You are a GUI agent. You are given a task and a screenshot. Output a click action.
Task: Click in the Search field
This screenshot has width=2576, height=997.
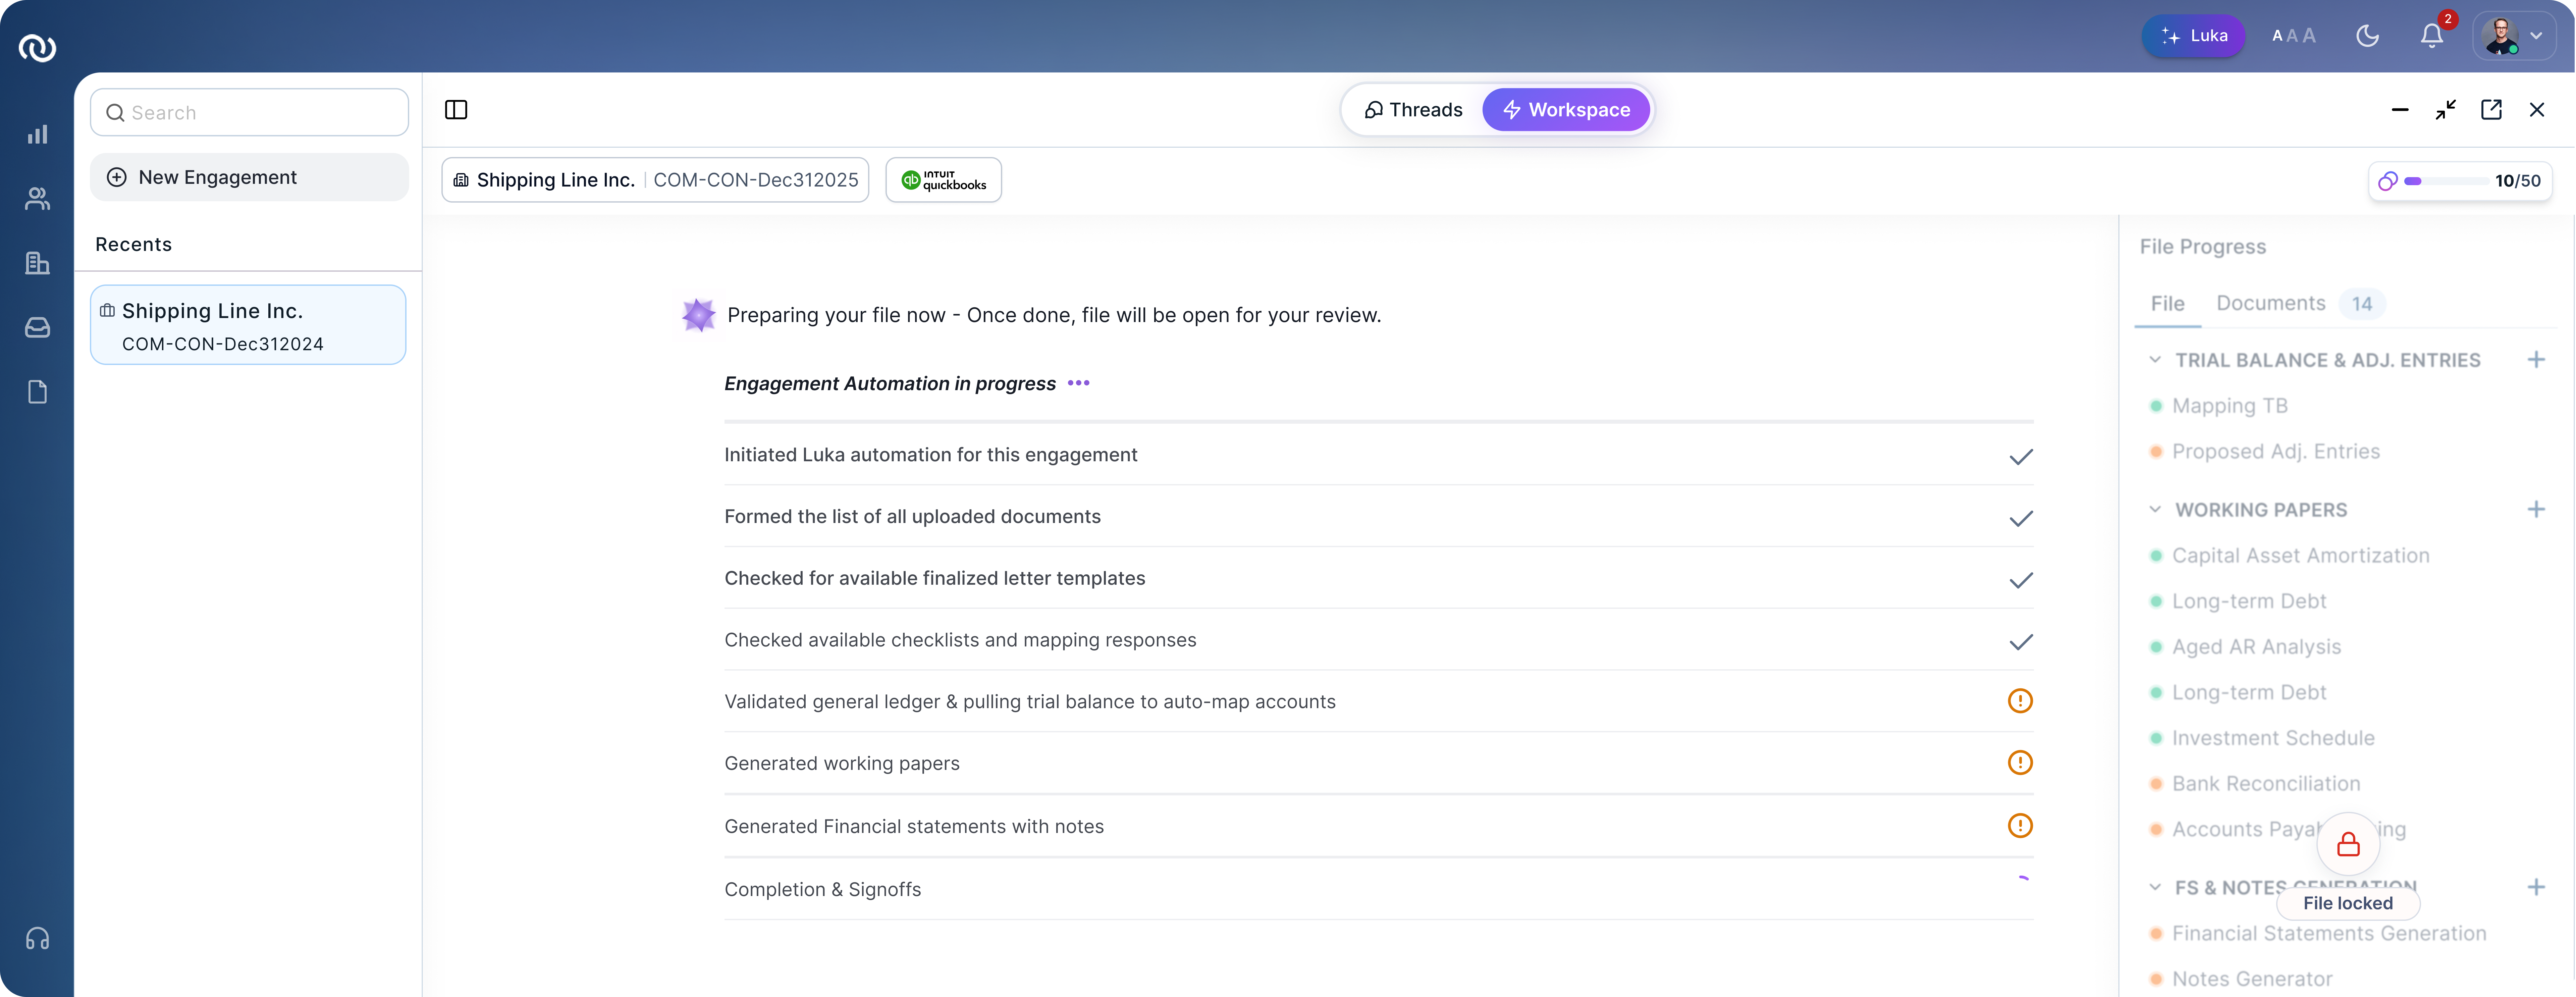point(249,112)
